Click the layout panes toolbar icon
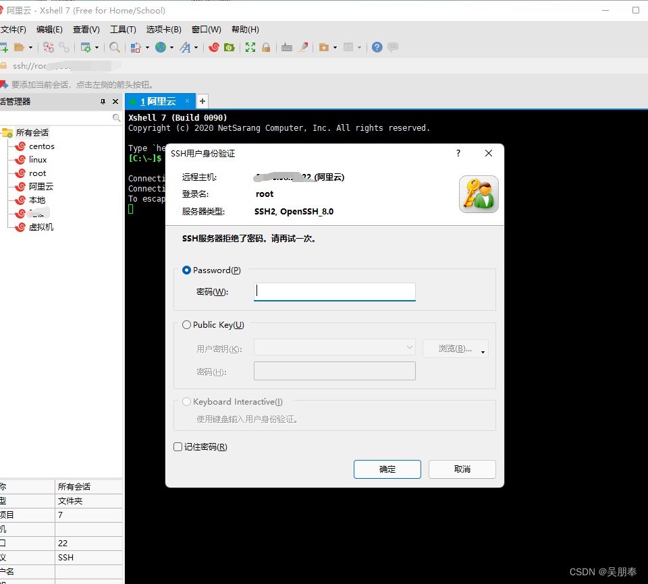Screen dimensions: 648x584 [348, 47]
